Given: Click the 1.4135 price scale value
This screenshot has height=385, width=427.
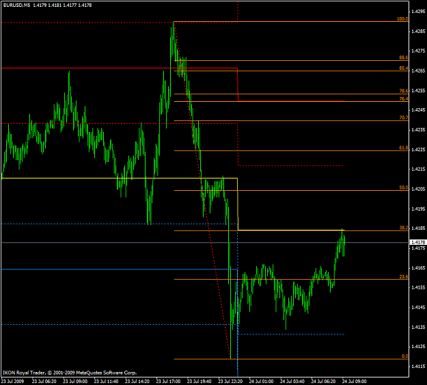Looking at the screenshot, I should coord(418,327).
